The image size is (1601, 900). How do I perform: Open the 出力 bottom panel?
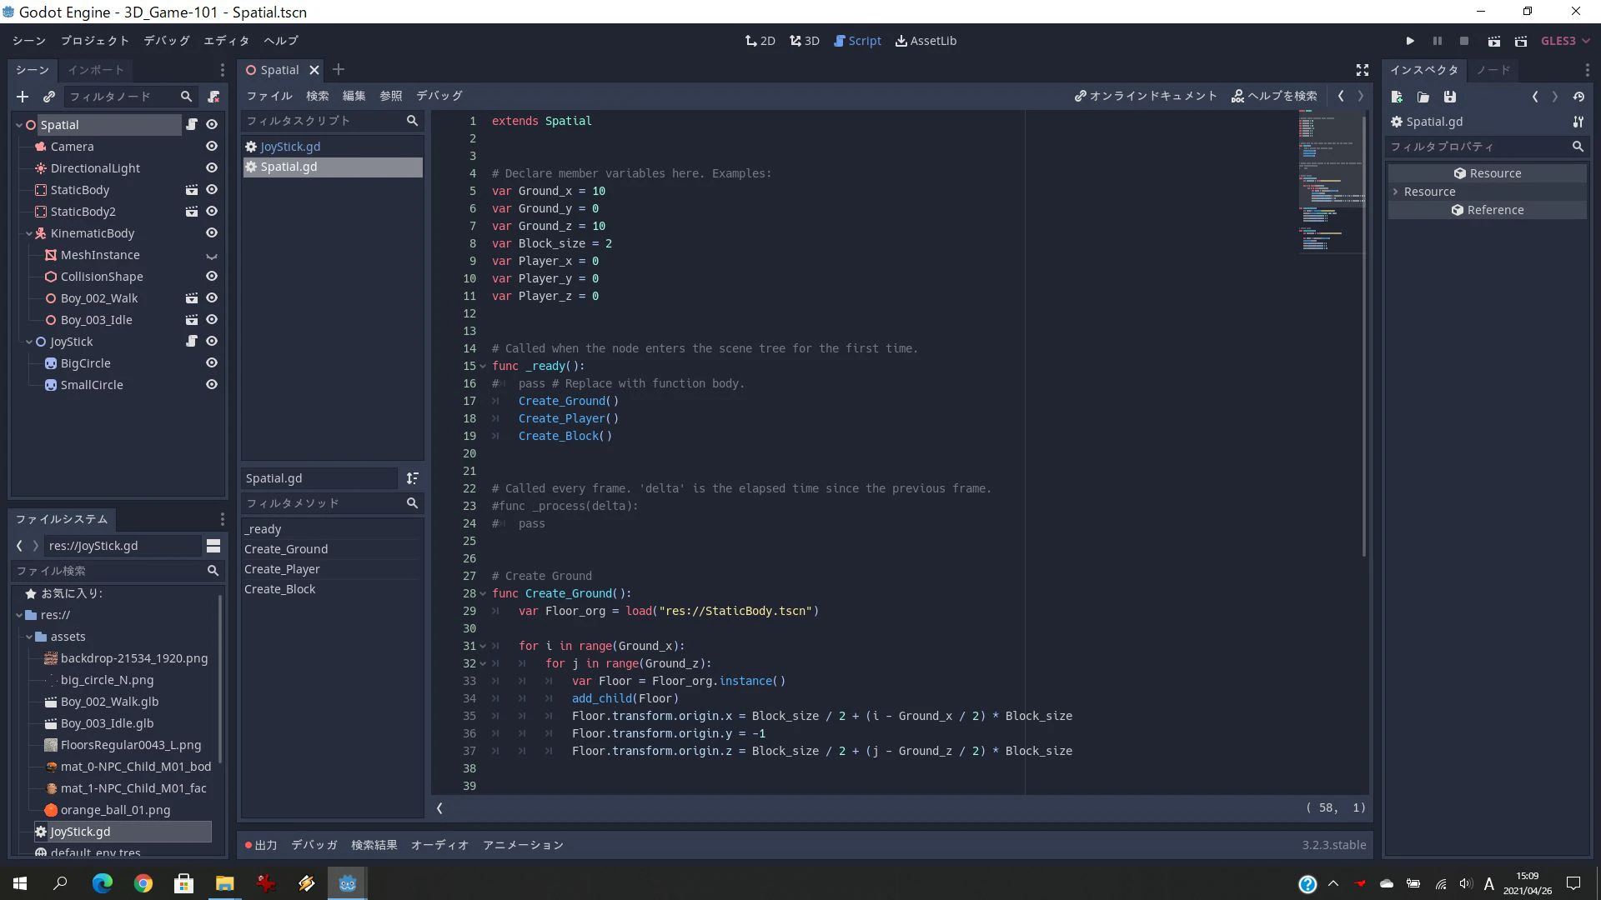coord(260,845)
